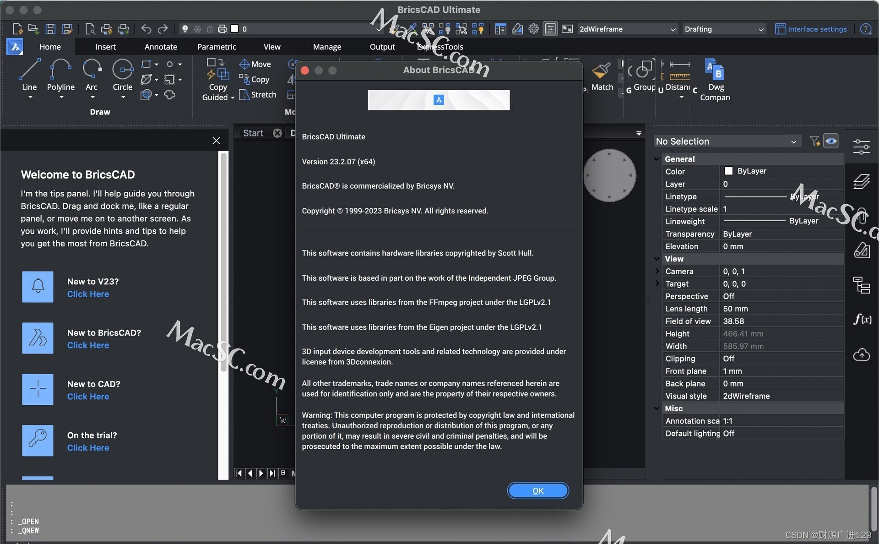The width and height of the screenshot is (879, 544).
Task: Click the Redo arrow icon
Action: click(163, 29)
